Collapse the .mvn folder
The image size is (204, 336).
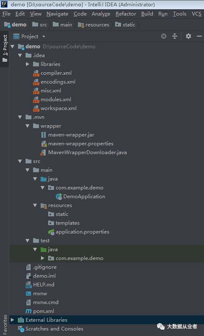click(x=20, y=117)
